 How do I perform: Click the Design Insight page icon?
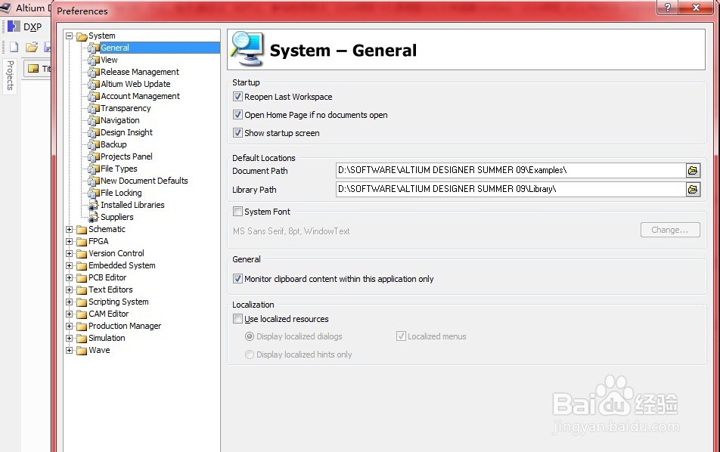click(94, 132)
